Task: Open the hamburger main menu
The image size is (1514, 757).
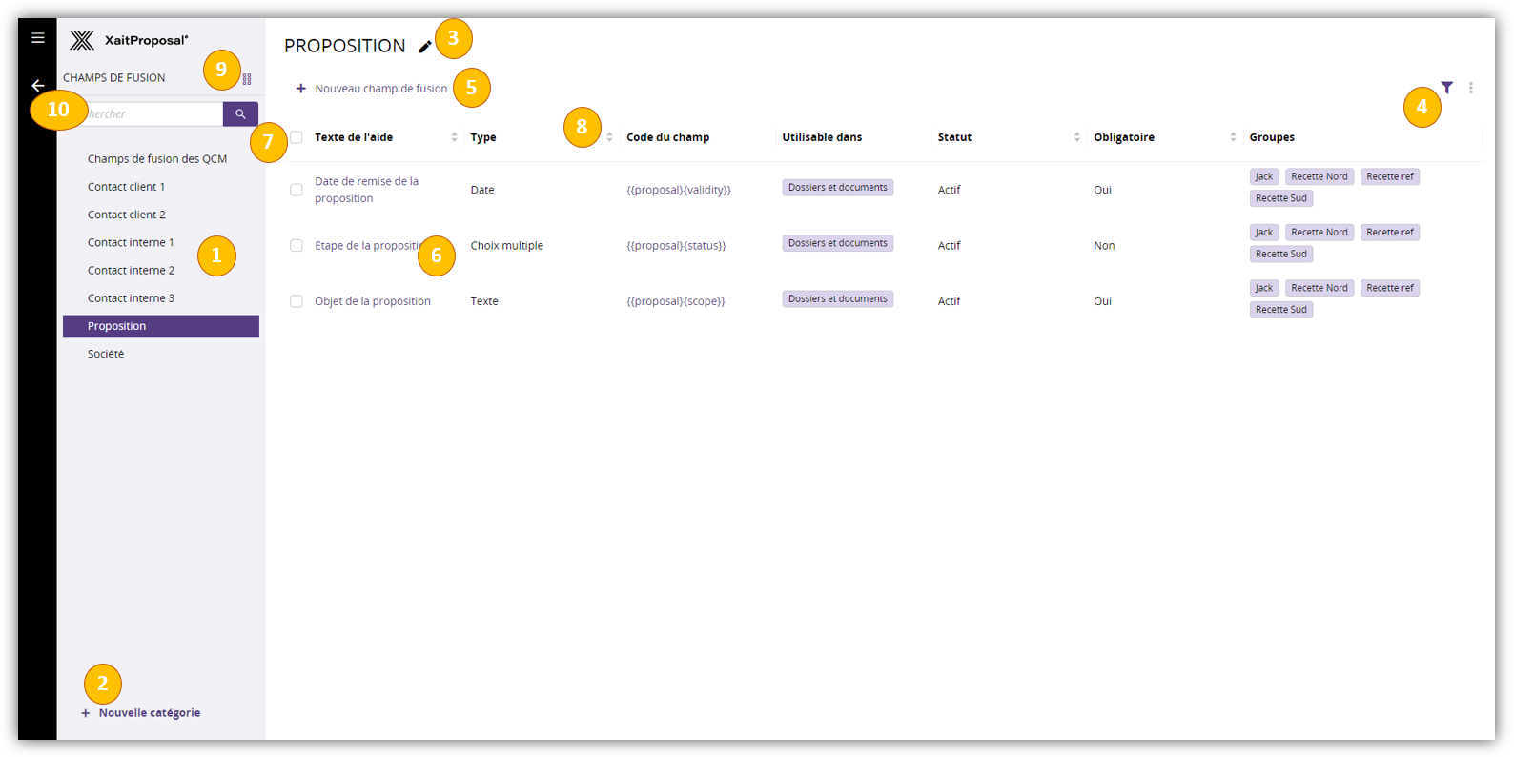Action: (38, 38)
